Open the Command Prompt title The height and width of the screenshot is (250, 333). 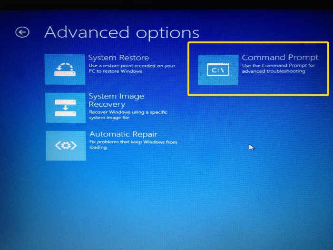(280, 58)
